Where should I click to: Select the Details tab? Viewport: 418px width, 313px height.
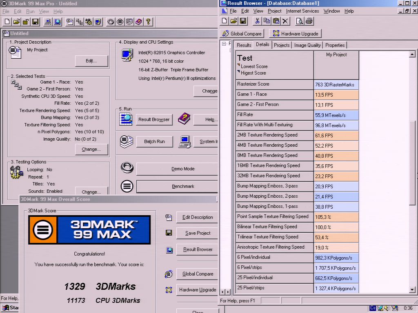click(x=262, y=45)
